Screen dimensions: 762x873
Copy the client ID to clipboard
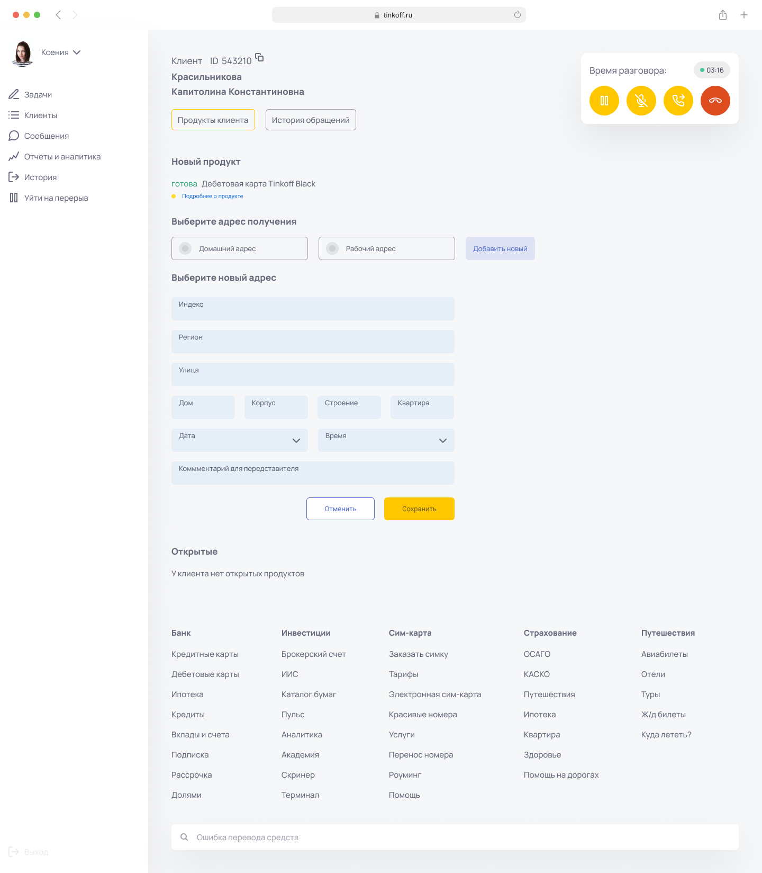pyautogui.click(x=259, y=58)
